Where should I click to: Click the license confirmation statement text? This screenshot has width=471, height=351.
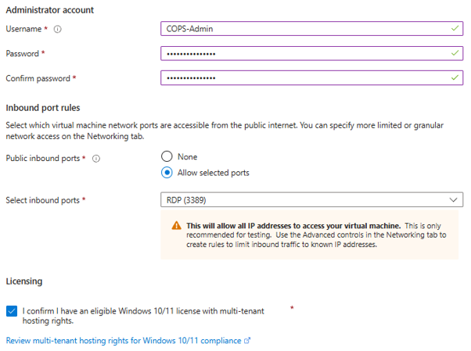pyautogui.click(x=143, y=316)
